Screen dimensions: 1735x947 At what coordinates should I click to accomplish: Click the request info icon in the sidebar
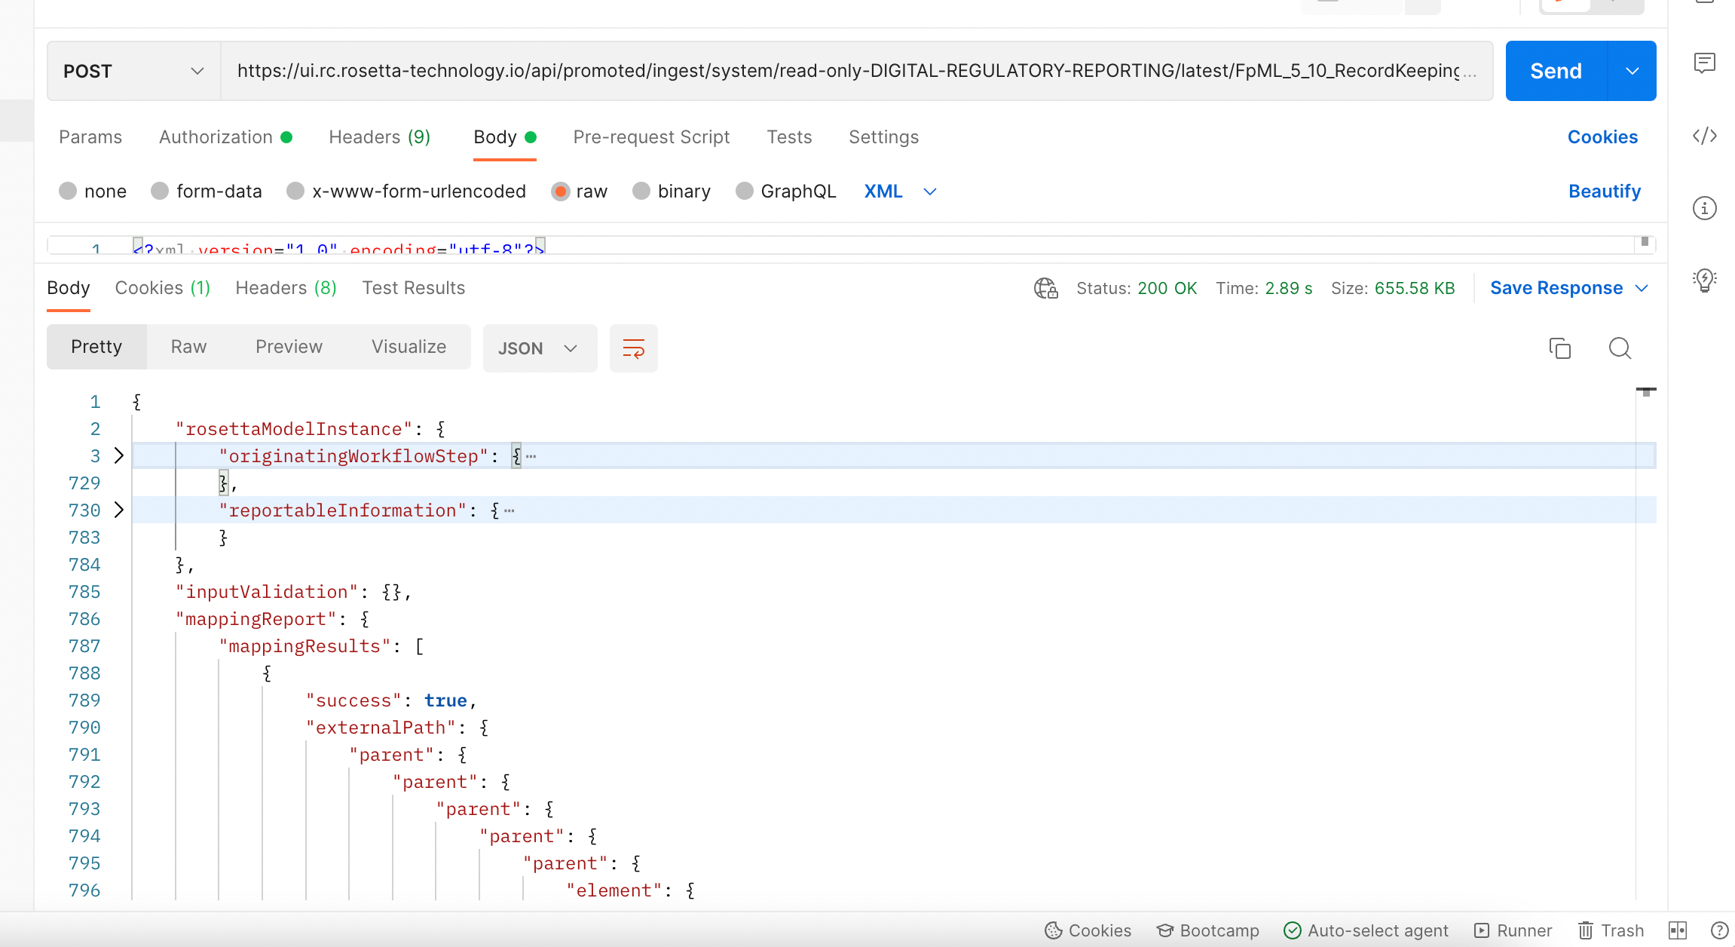click(x=1706, y=208)
